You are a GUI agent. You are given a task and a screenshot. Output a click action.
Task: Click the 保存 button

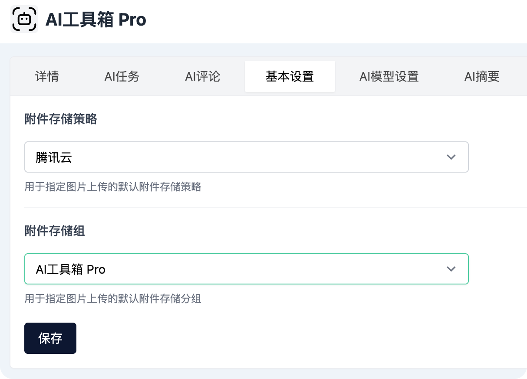point(50,338)
